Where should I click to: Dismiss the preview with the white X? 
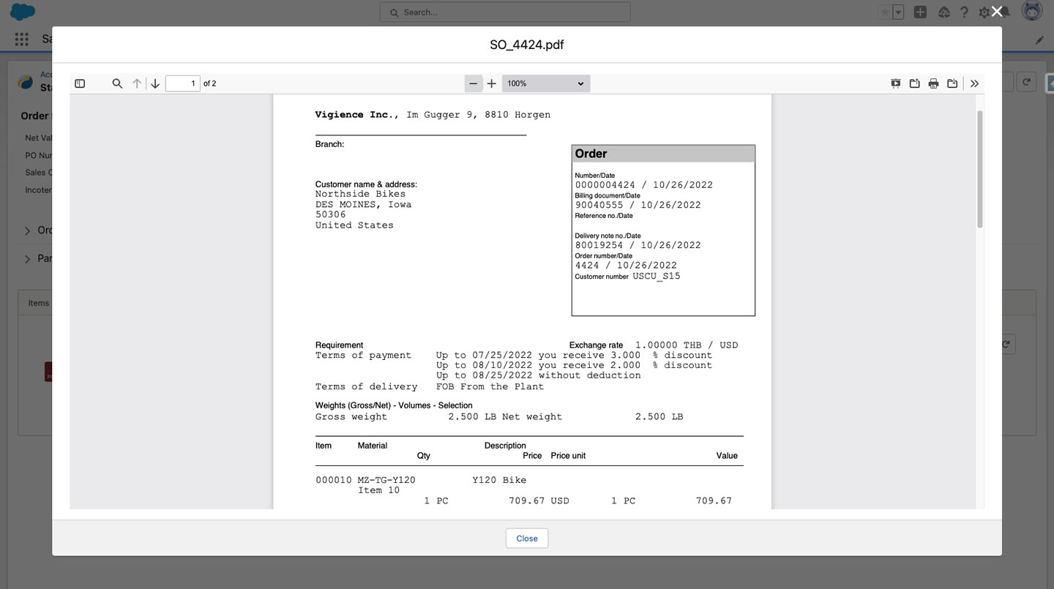pyautogui.click(x=997, y=12)
